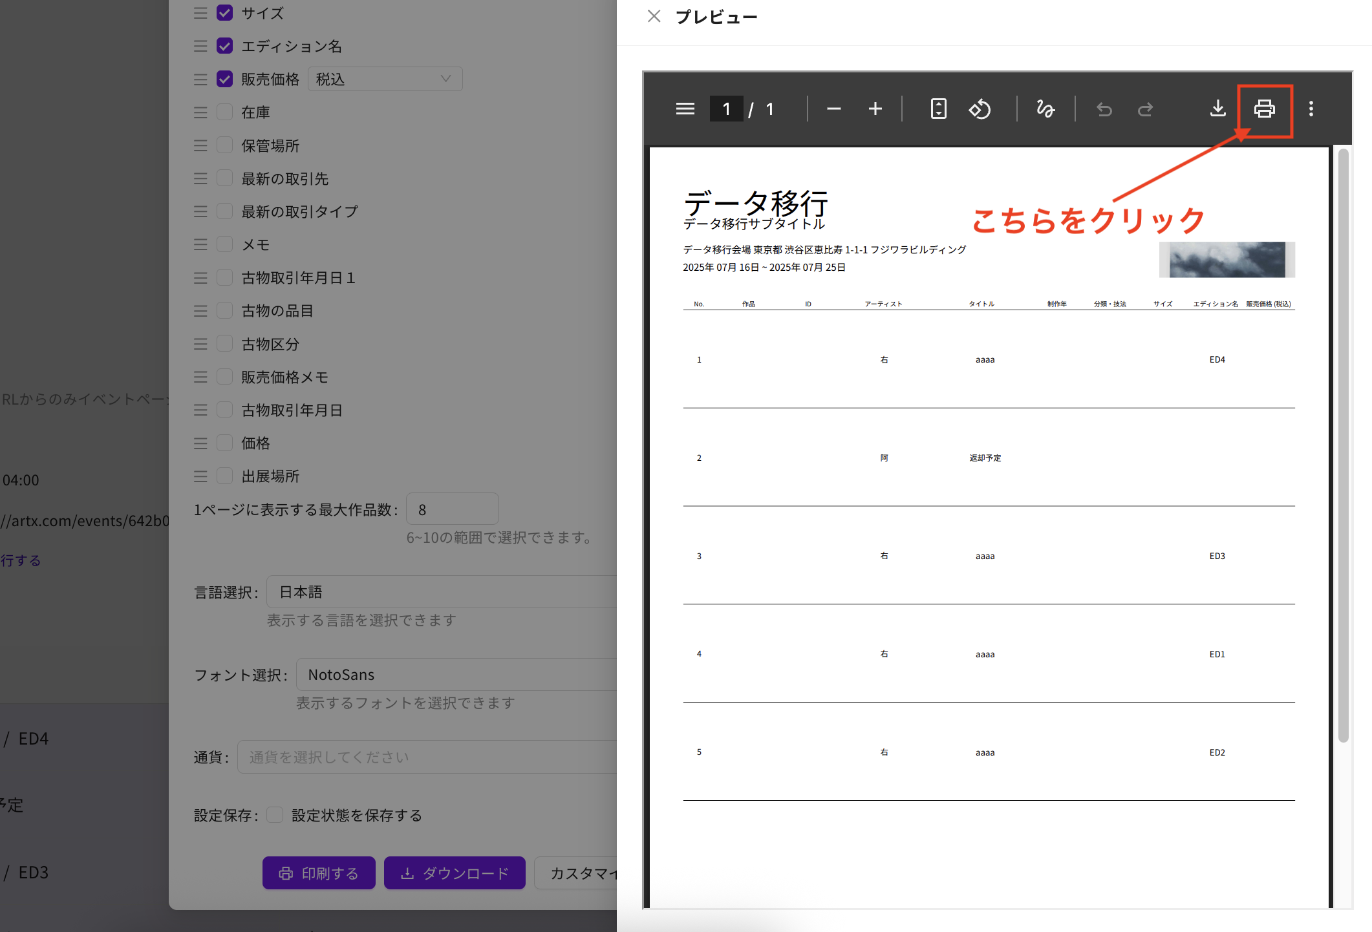Click the fit to page icon
Screen dimensions: 1372x932
[x=938, y=109]
